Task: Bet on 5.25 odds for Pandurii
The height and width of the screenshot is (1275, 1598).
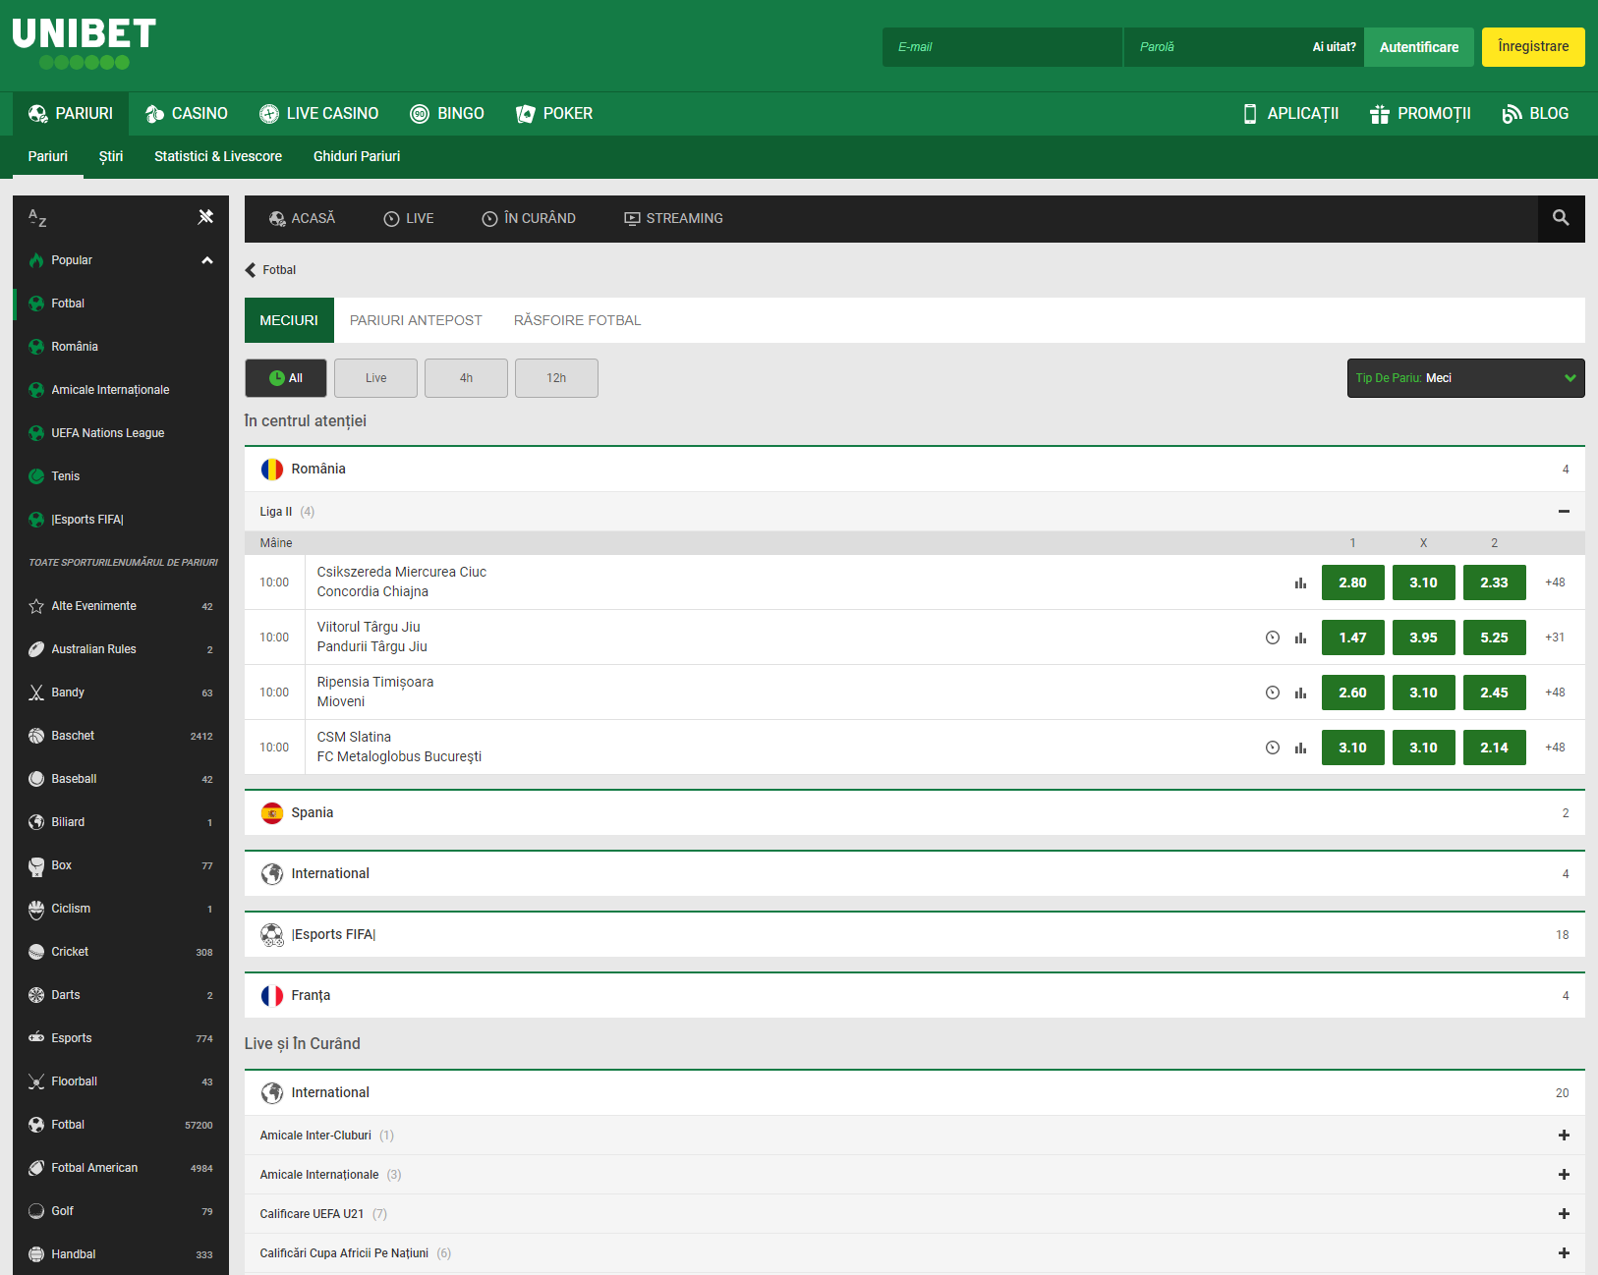Action: (1493, 637)
